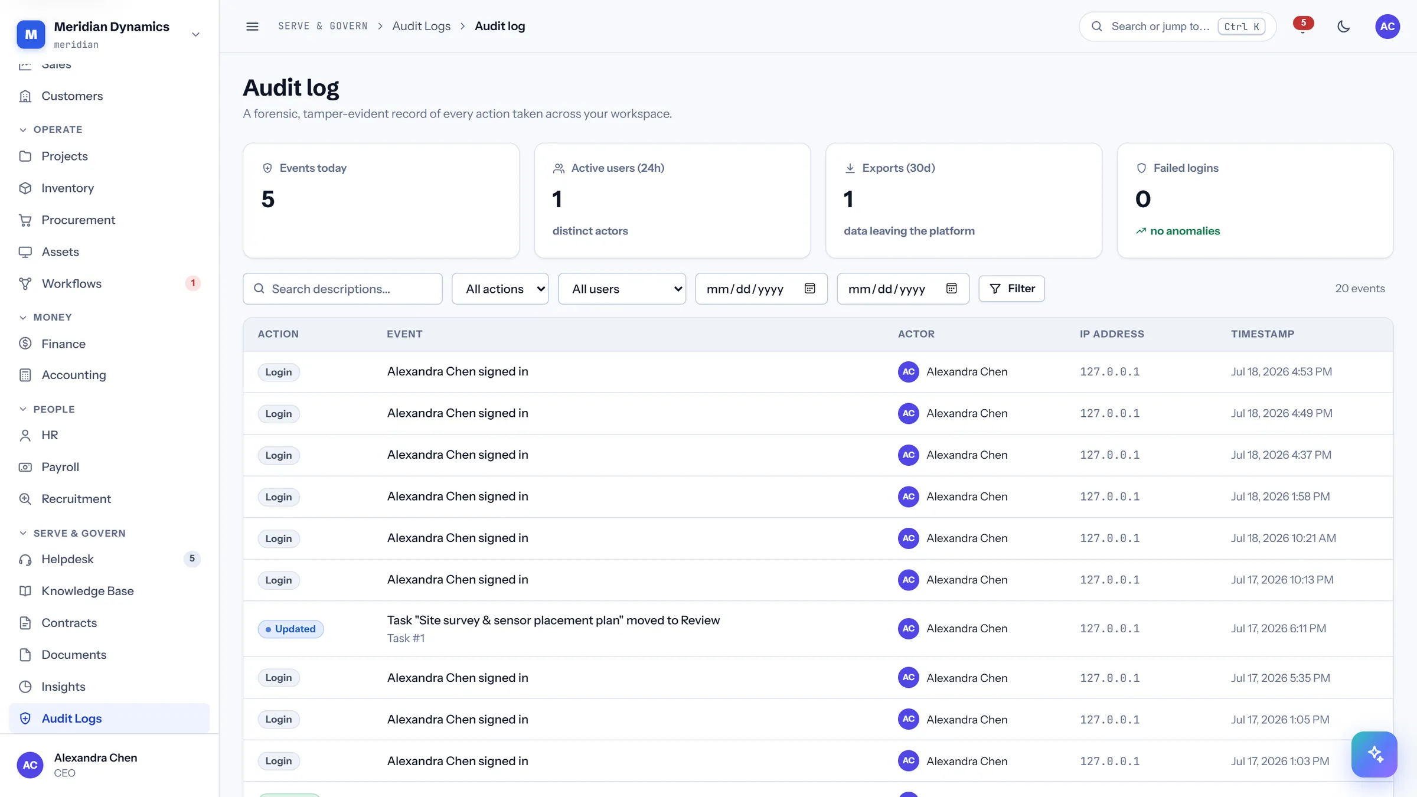Click the Payroll banknote icon
1417x797 pixels.
tap(25, 467)
